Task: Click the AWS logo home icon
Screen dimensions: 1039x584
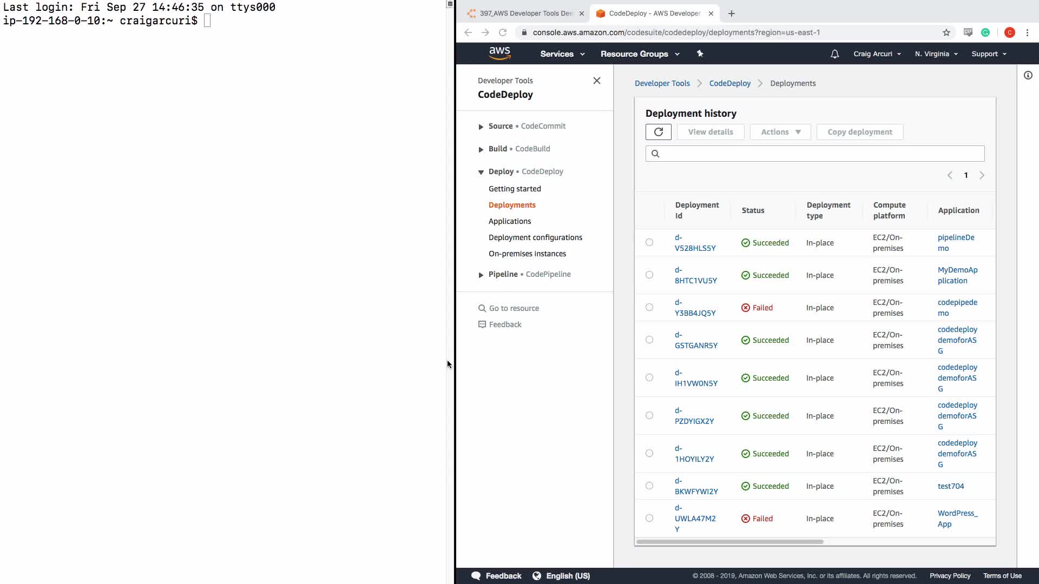Action: [499, 54]
